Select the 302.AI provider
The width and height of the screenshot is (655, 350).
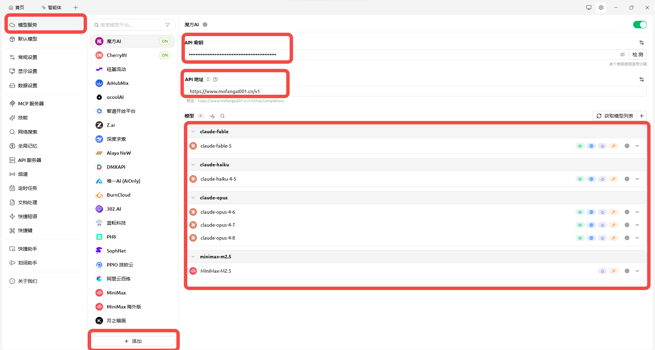point(132,209)
